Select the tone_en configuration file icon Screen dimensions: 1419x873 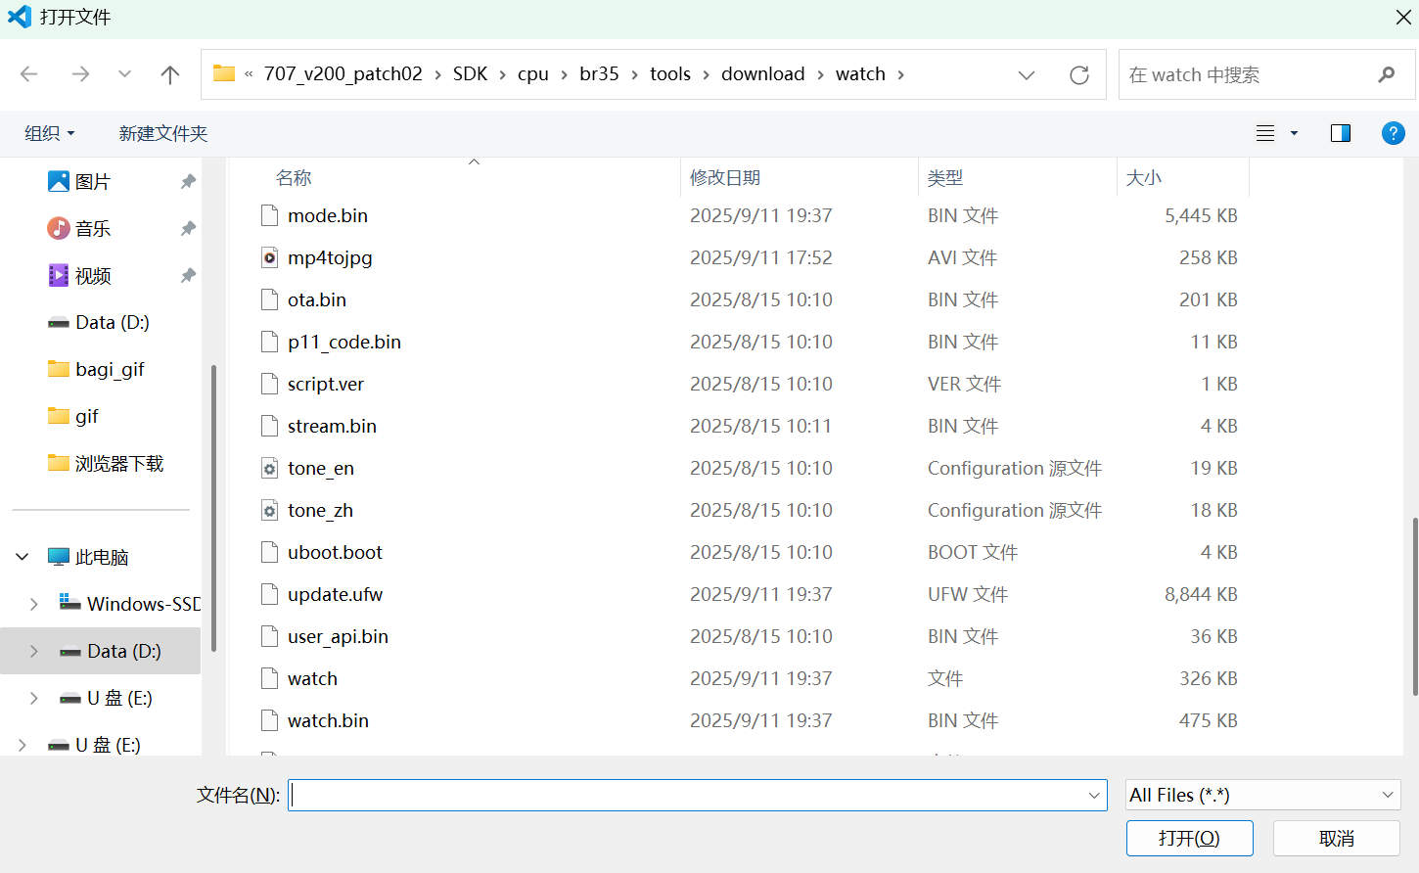click(269, 468)
